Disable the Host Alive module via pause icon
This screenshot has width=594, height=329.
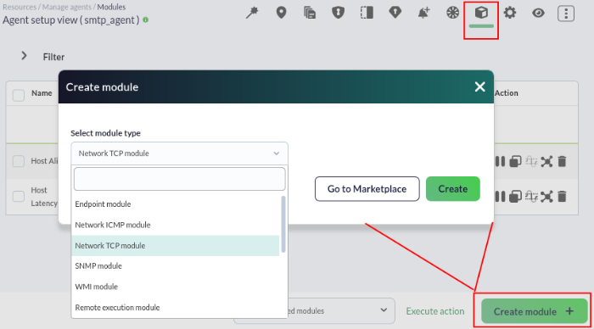coord(500,161)
